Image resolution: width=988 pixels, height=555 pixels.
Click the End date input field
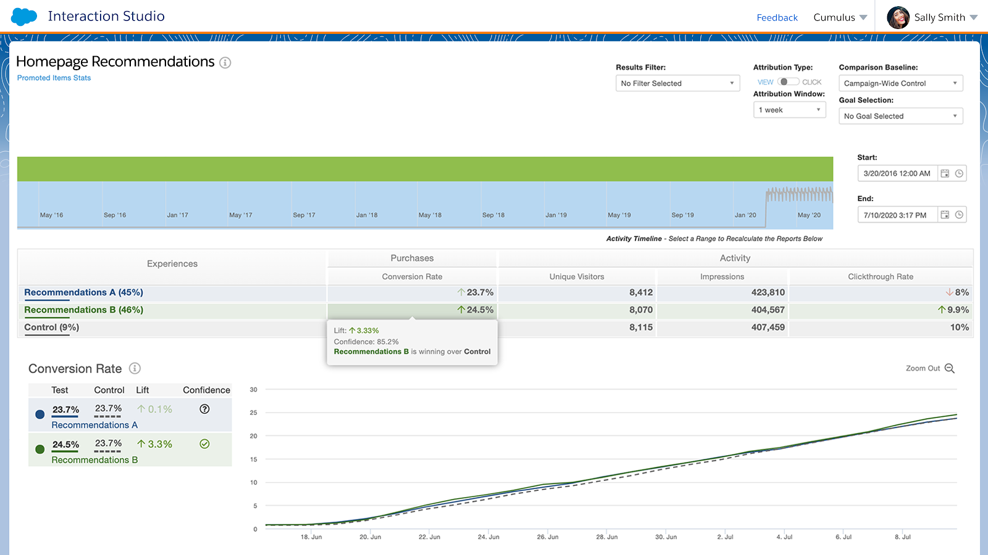pos(897,215)
